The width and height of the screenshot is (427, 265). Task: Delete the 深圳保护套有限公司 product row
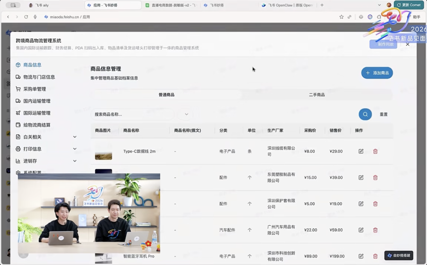pyautogui.click(x=375, y=204)
